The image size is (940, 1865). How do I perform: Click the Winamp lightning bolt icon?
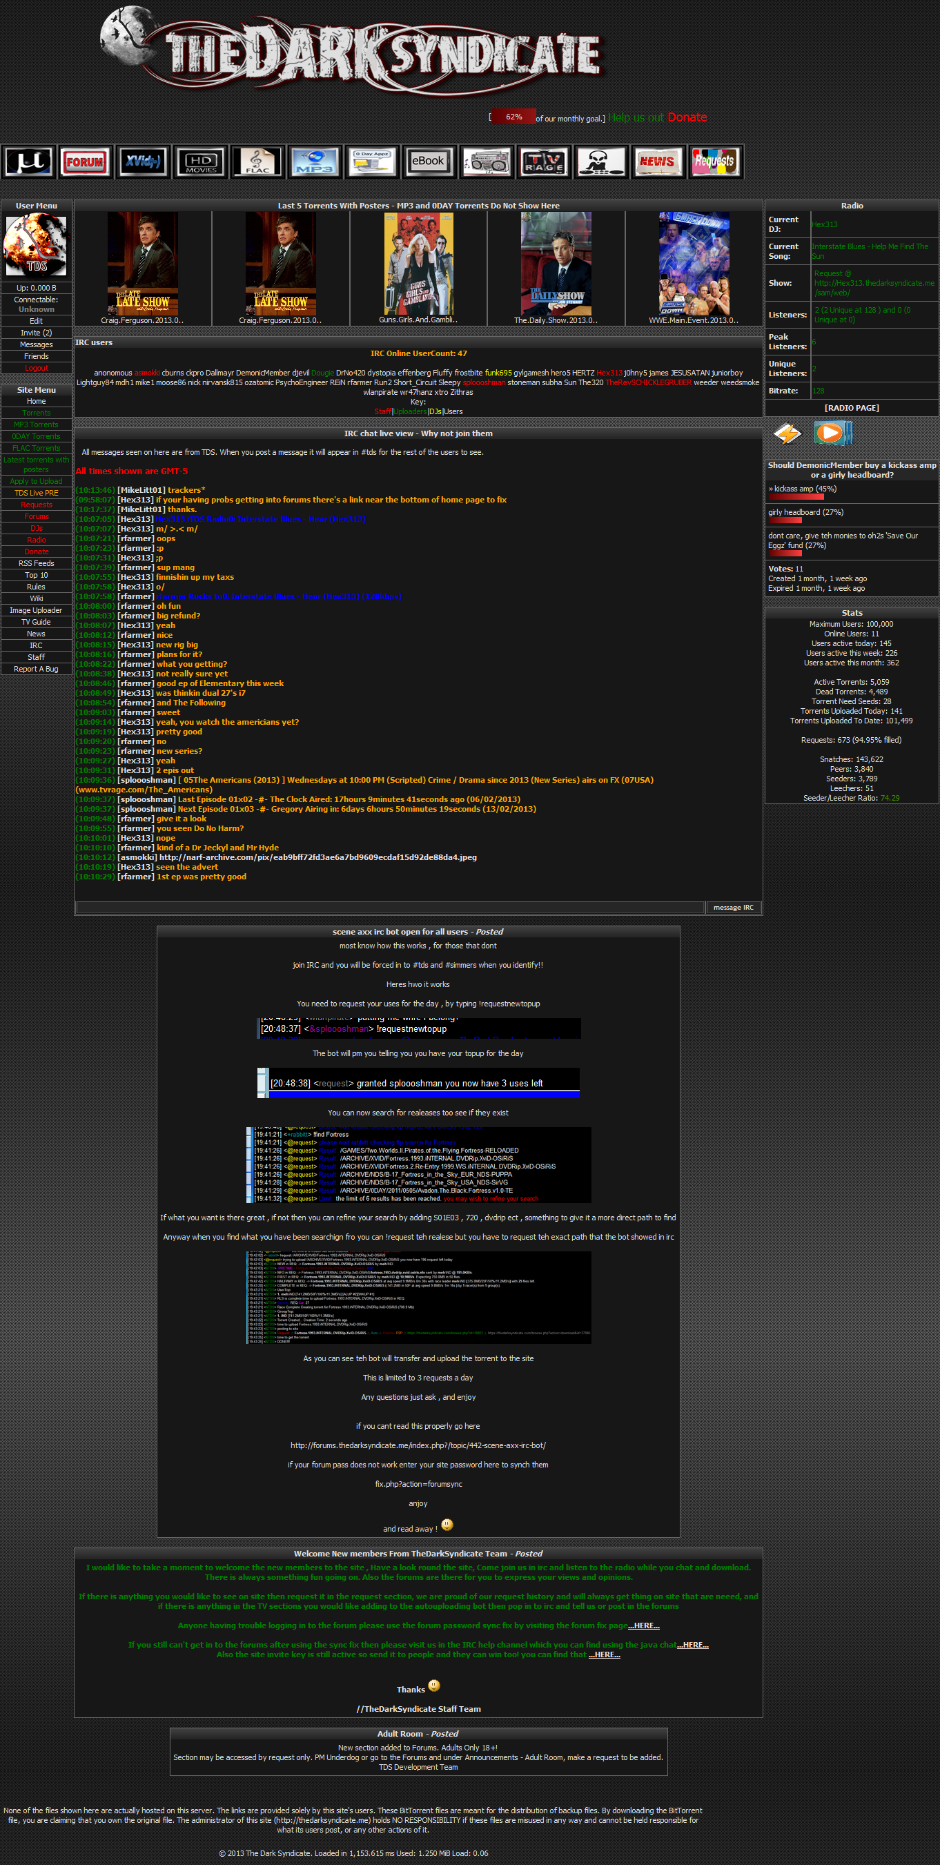point(787,433)
